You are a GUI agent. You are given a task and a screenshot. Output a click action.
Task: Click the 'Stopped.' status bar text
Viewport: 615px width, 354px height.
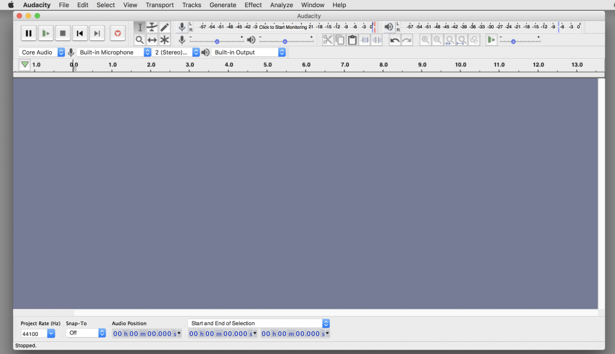coord(26,346)
